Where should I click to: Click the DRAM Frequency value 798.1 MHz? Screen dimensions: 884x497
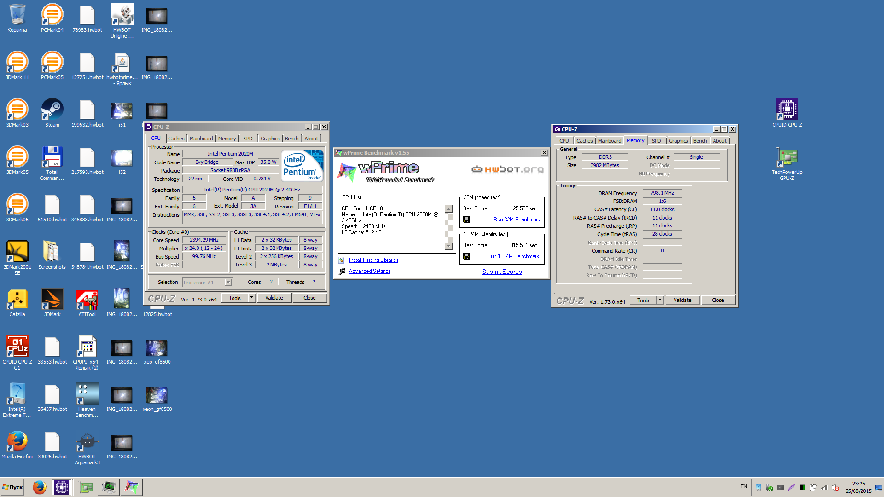point(662,193)
